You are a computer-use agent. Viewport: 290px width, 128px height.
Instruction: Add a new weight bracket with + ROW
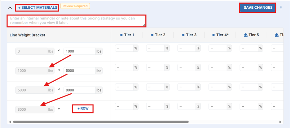click(83, 109)
